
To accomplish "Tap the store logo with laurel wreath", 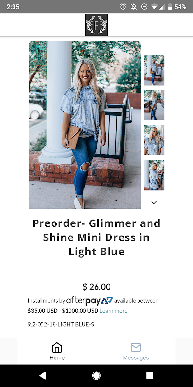I will (96, 25).
